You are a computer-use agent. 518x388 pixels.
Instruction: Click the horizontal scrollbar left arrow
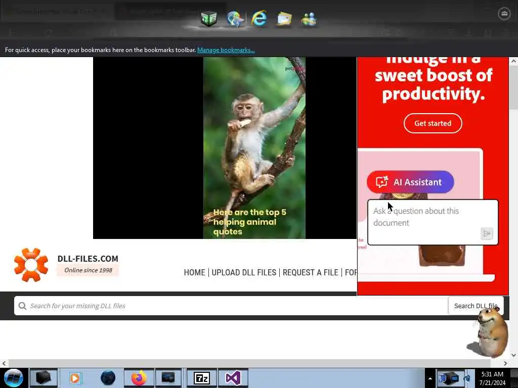point(4,363)
